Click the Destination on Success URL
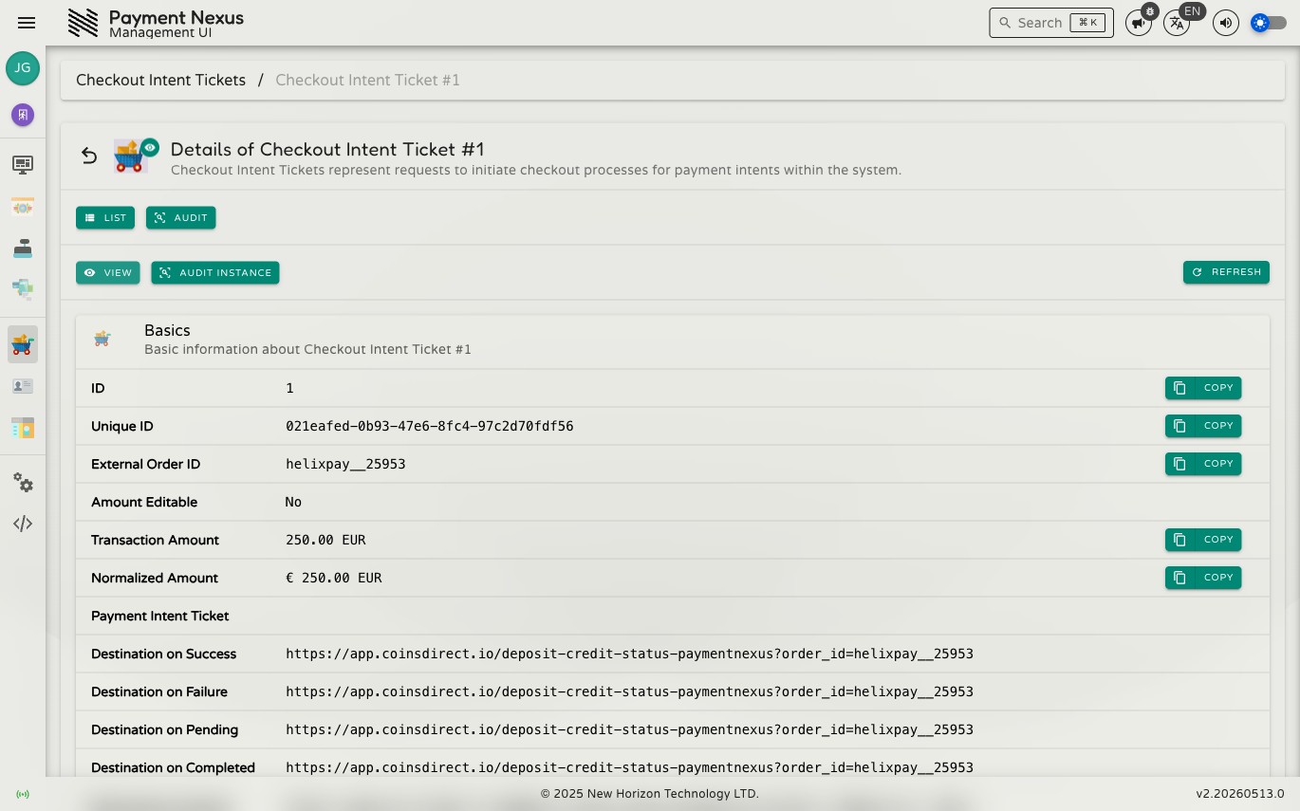Image resolution: width=1300 pixels, height=811 pixels. coord(629,654)
